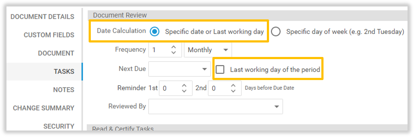Enable Last working day of the period
This screenshot has width=414, height=137.
220,70
